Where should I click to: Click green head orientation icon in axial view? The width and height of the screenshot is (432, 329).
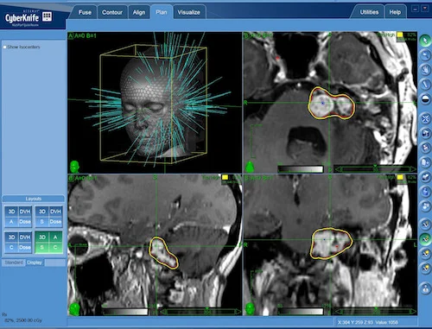coord(250,167)
